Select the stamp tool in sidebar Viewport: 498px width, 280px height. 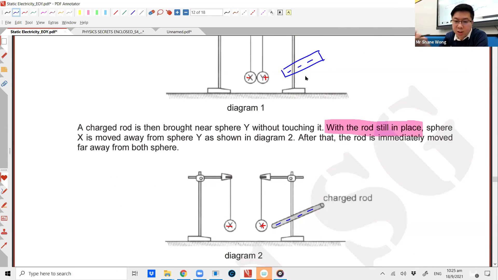[4, 232]
